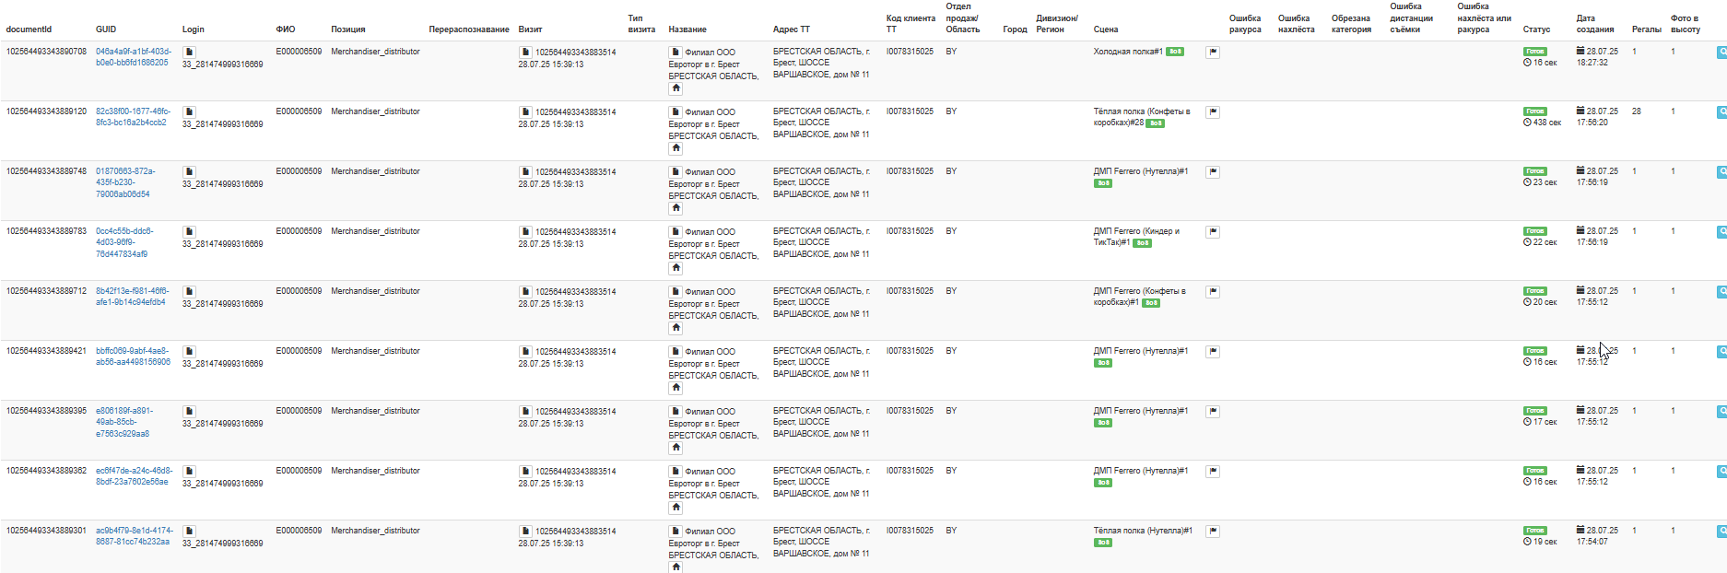Click flag icon for ДМП Ferrero (Киндер и ТикТак)#1

[x=1213, y=232]
